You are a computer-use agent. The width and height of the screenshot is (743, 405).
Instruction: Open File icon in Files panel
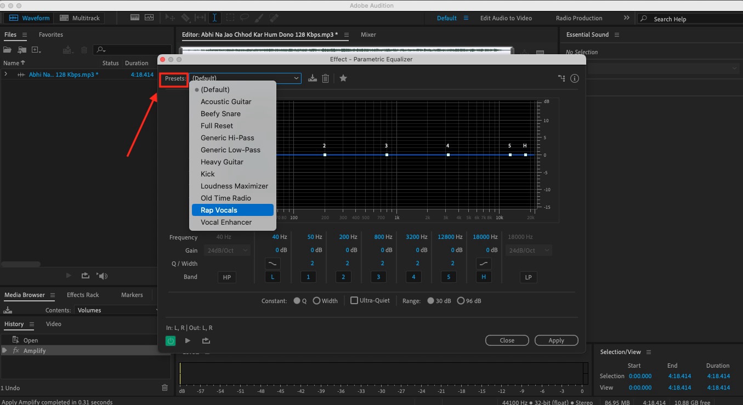pyautogui.click(x=8, y=50)
